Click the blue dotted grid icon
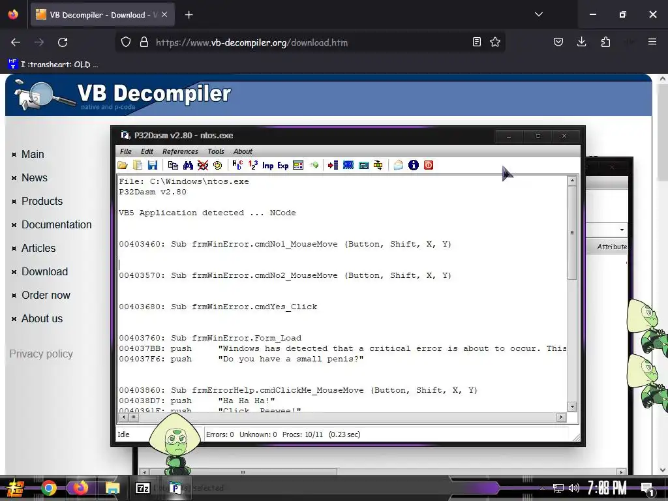 [x=348, y=165]
